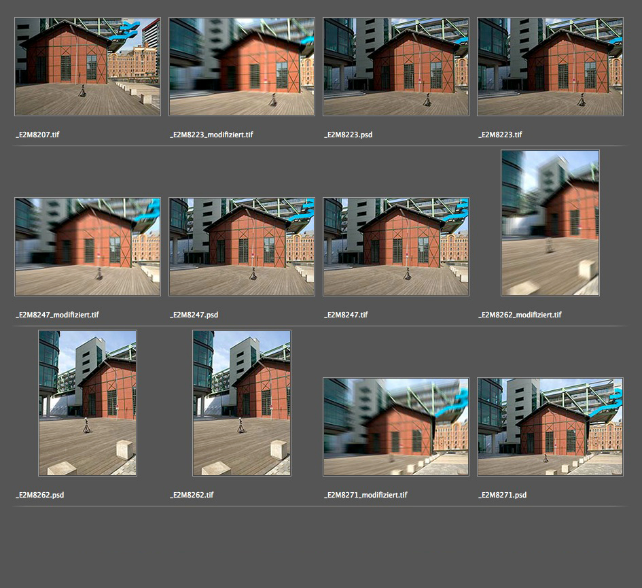
Task: Choose the _E2M8247.tif thumbnail image
Action: click(396, 247)
